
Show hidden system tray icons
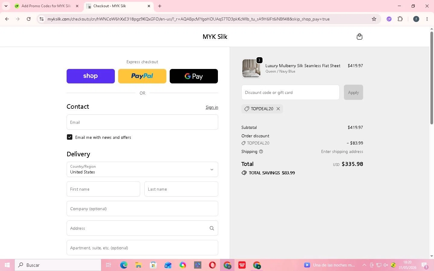point(364,265)
